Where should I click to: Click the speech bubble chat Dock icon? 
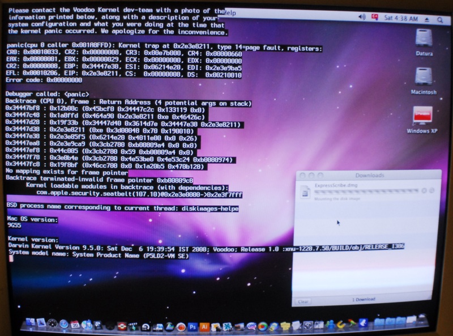[x=251, y=326]
